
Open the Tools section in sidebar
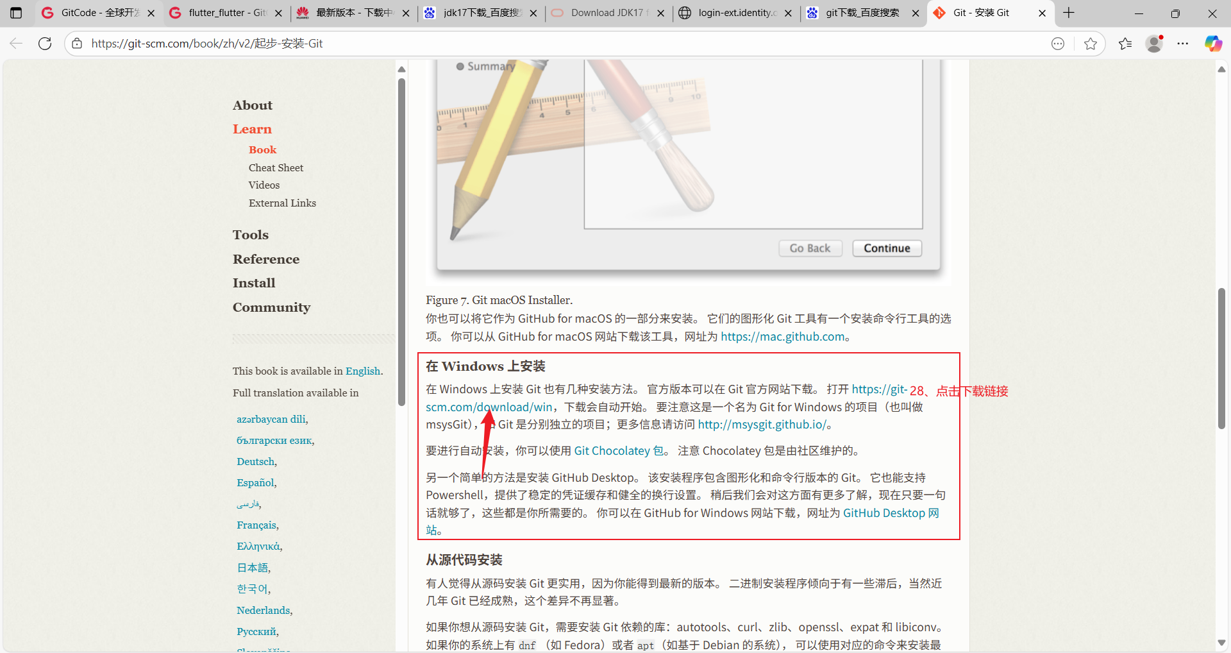pos(251,235)
